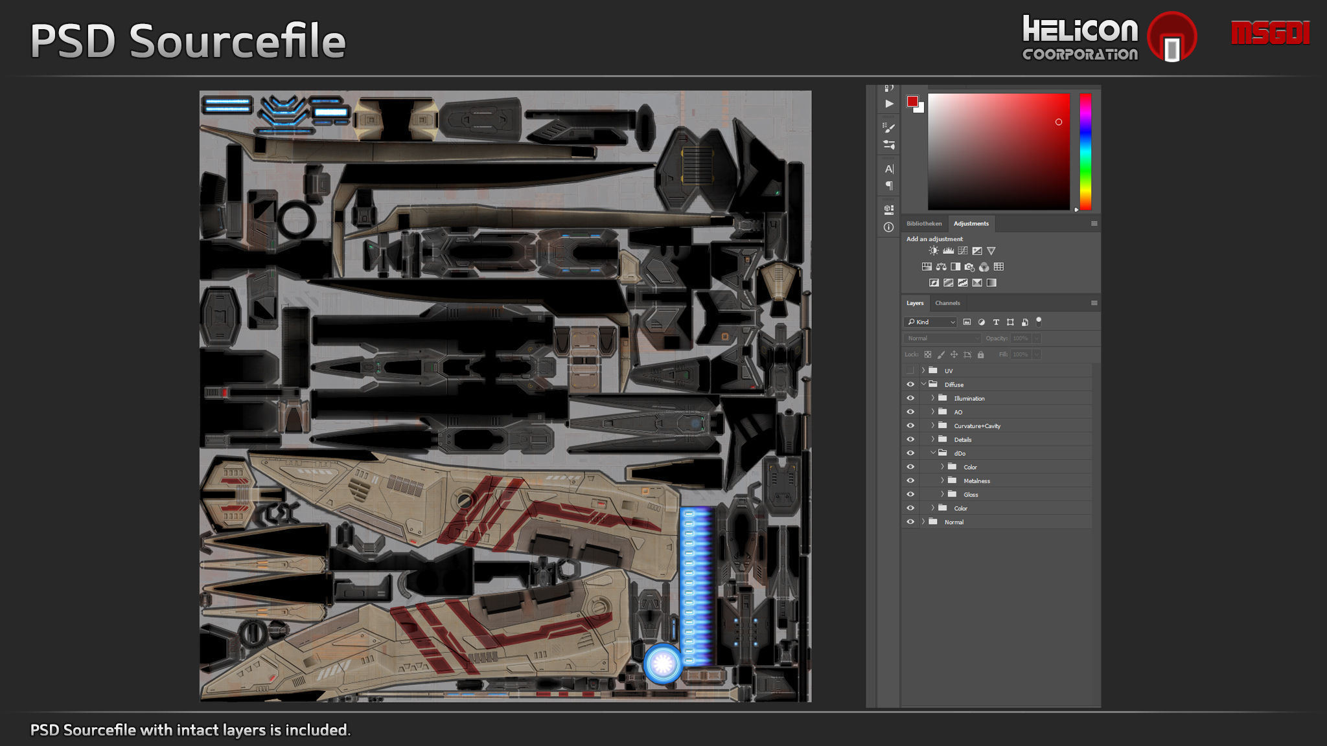Switch to the Channels tab
Viewport: 1327px width, 746px height.
pos(947,303)
